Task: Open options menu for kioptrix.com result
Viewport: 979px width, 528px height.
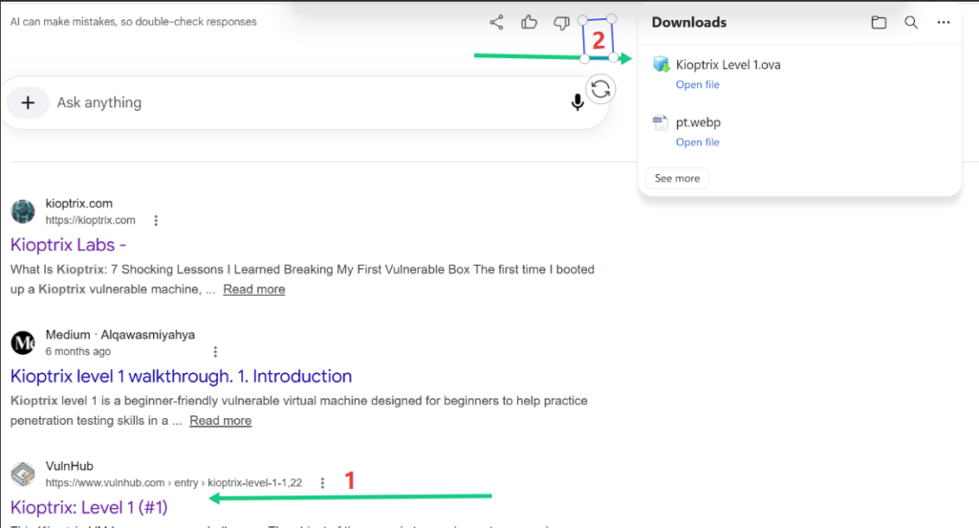Action: (x=156, y=221)
